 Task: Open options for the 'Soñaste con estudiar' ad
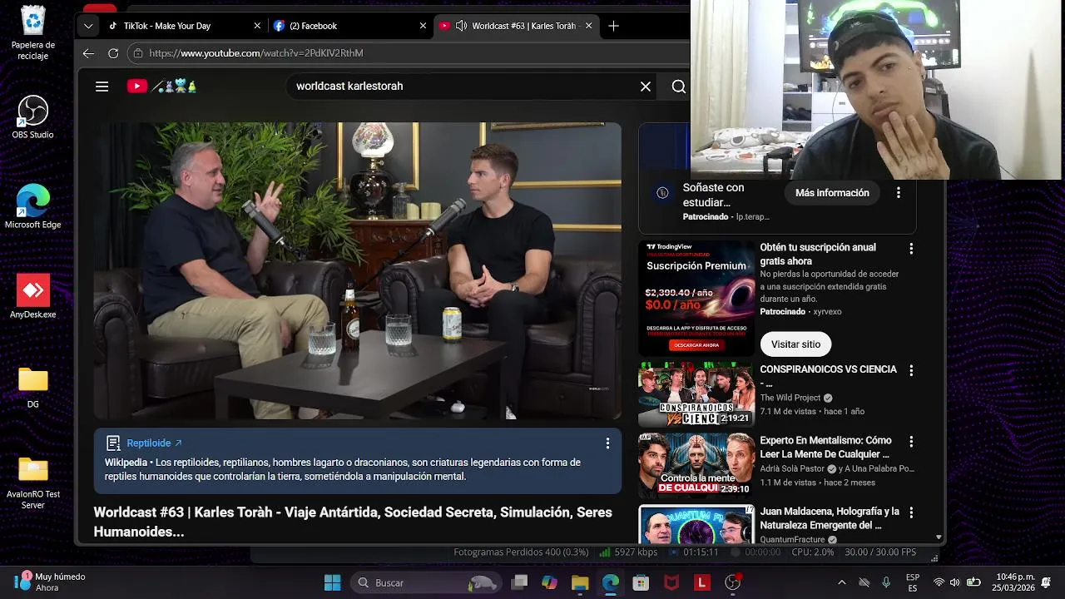(898, 193)
